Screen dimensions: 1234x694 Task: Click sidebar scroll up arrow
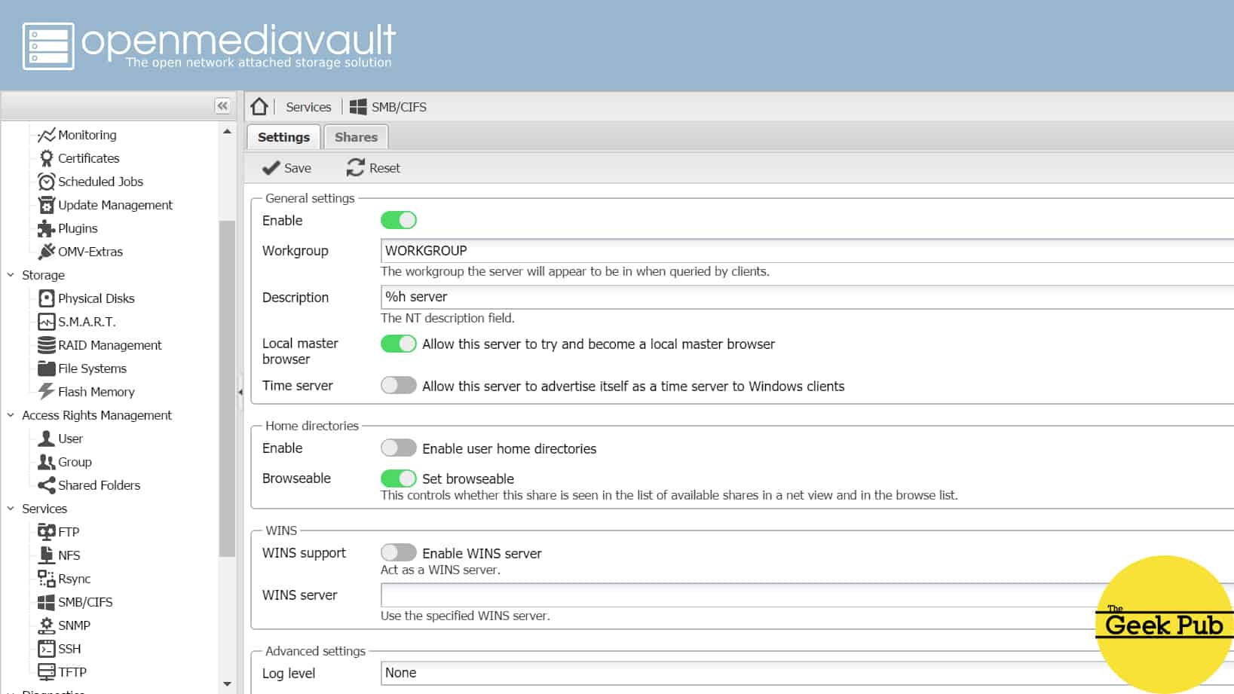pyautogui.click(x=227, y=131)
